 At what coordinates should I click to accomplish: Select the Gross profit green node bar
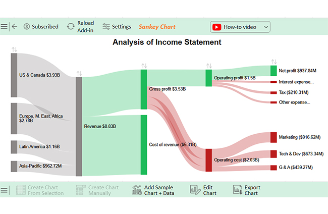point(144,89)
